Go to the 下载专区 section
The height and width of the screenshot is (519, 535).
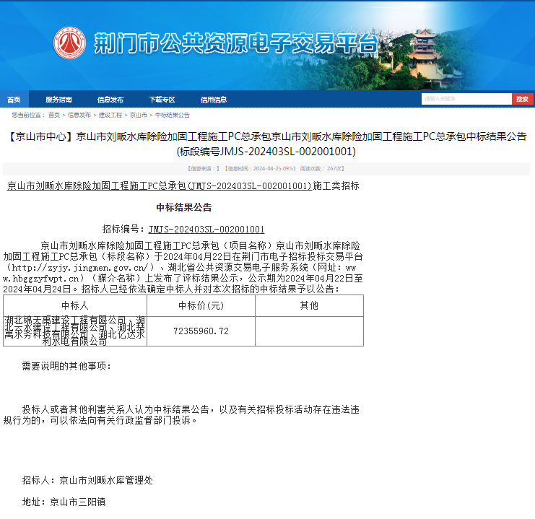162,100
